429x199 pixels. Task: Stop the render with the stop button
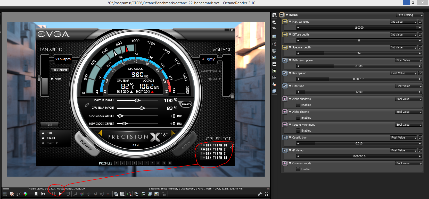[36, 194]
